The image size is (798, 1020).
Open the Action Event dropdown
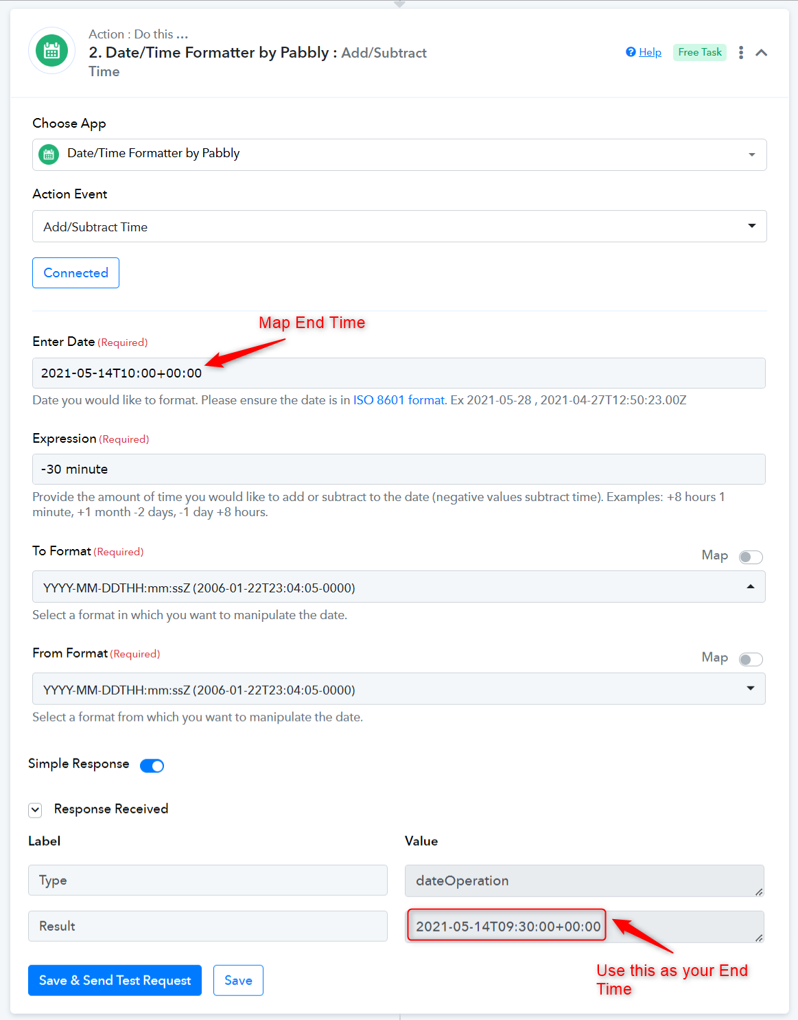pos(399,227)
